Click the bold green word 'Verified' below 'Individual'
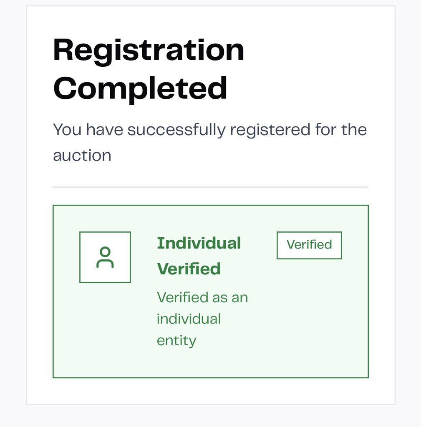421x427 pixels. [x=189, y=269]
